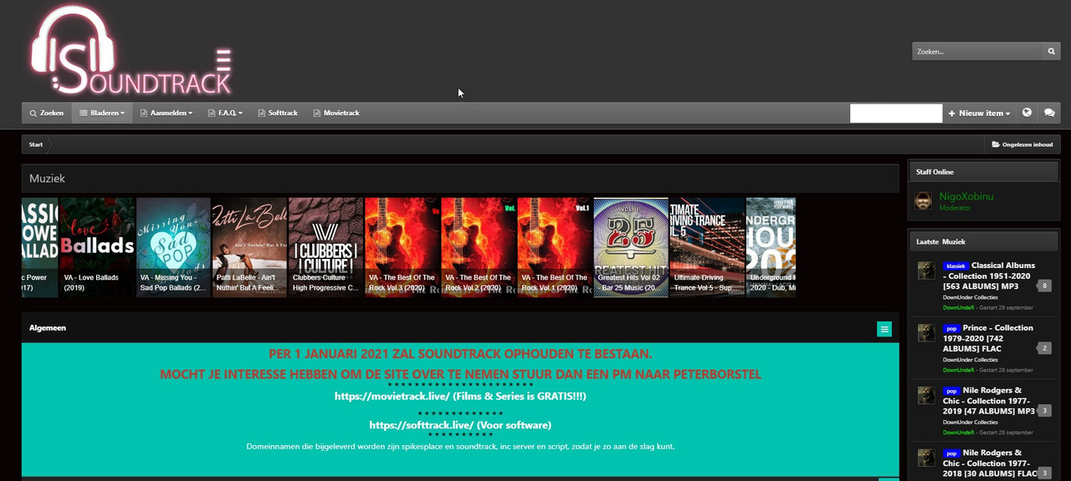1071x481 pixels.
Task: Click pop tag on Prince Collection topic
Action: (x=951, y=328)
